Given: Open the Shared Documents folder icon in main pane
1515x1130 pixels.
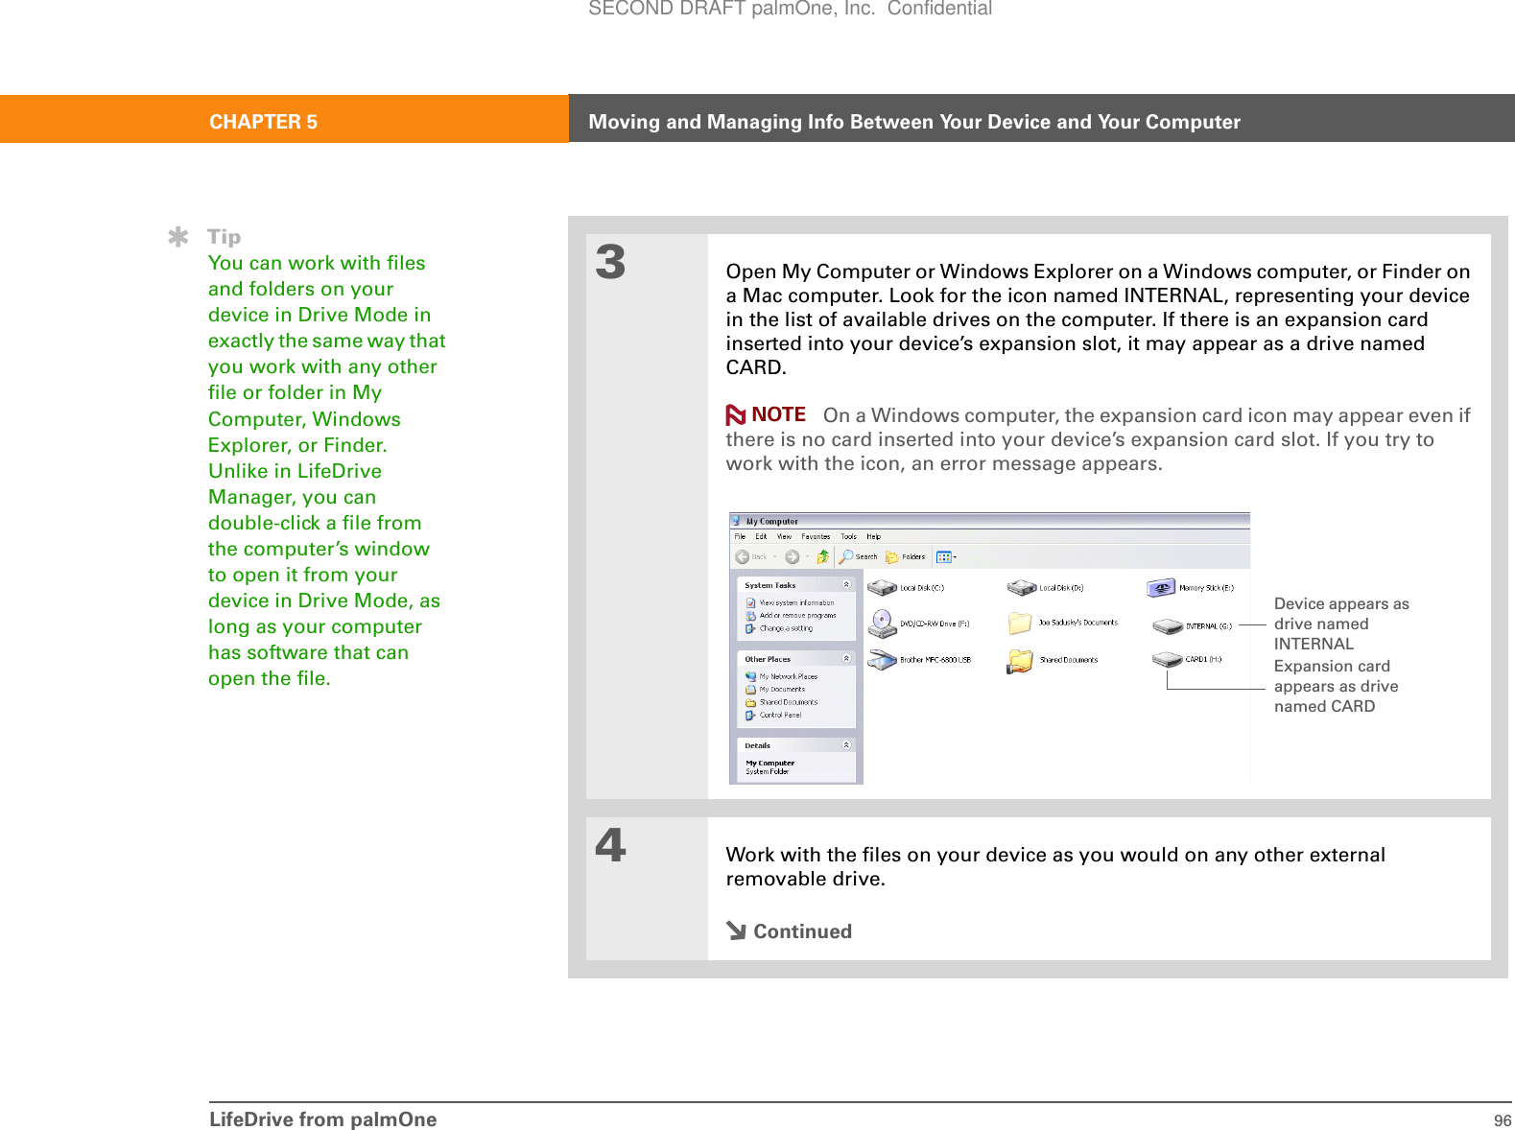Looking at the screenshot, I should (1020, 660).
